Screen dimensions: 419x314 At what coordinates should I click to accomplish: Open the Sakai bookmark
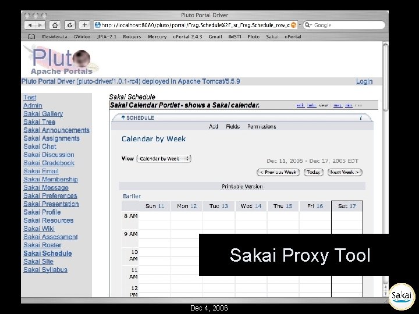272,37
